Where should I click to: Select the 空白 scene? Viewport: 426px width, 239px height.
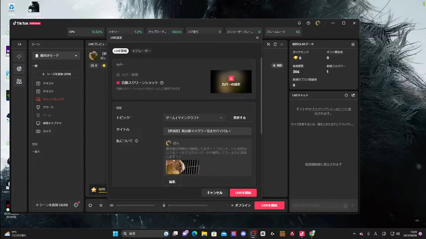coord(35,144)
